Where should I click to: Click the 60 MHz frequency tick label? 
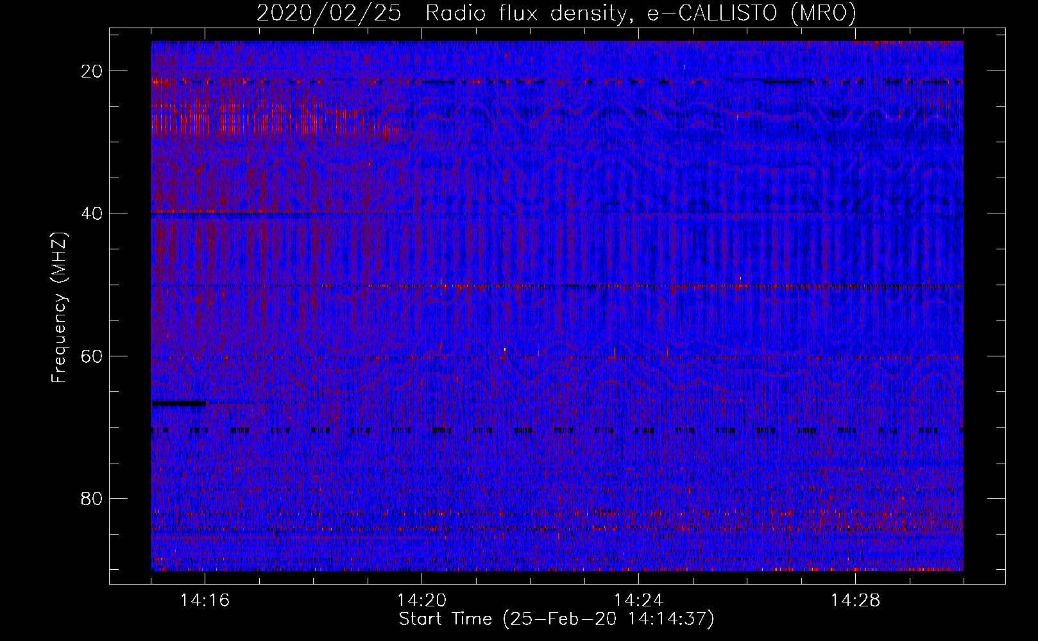pyautogui.click(x=92, y=356)
